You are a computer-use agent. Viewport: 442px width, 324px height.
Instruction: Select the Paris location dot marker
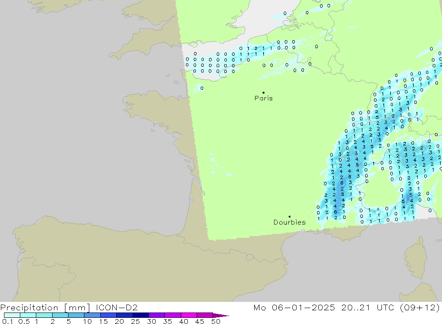(x=263, y=92)
